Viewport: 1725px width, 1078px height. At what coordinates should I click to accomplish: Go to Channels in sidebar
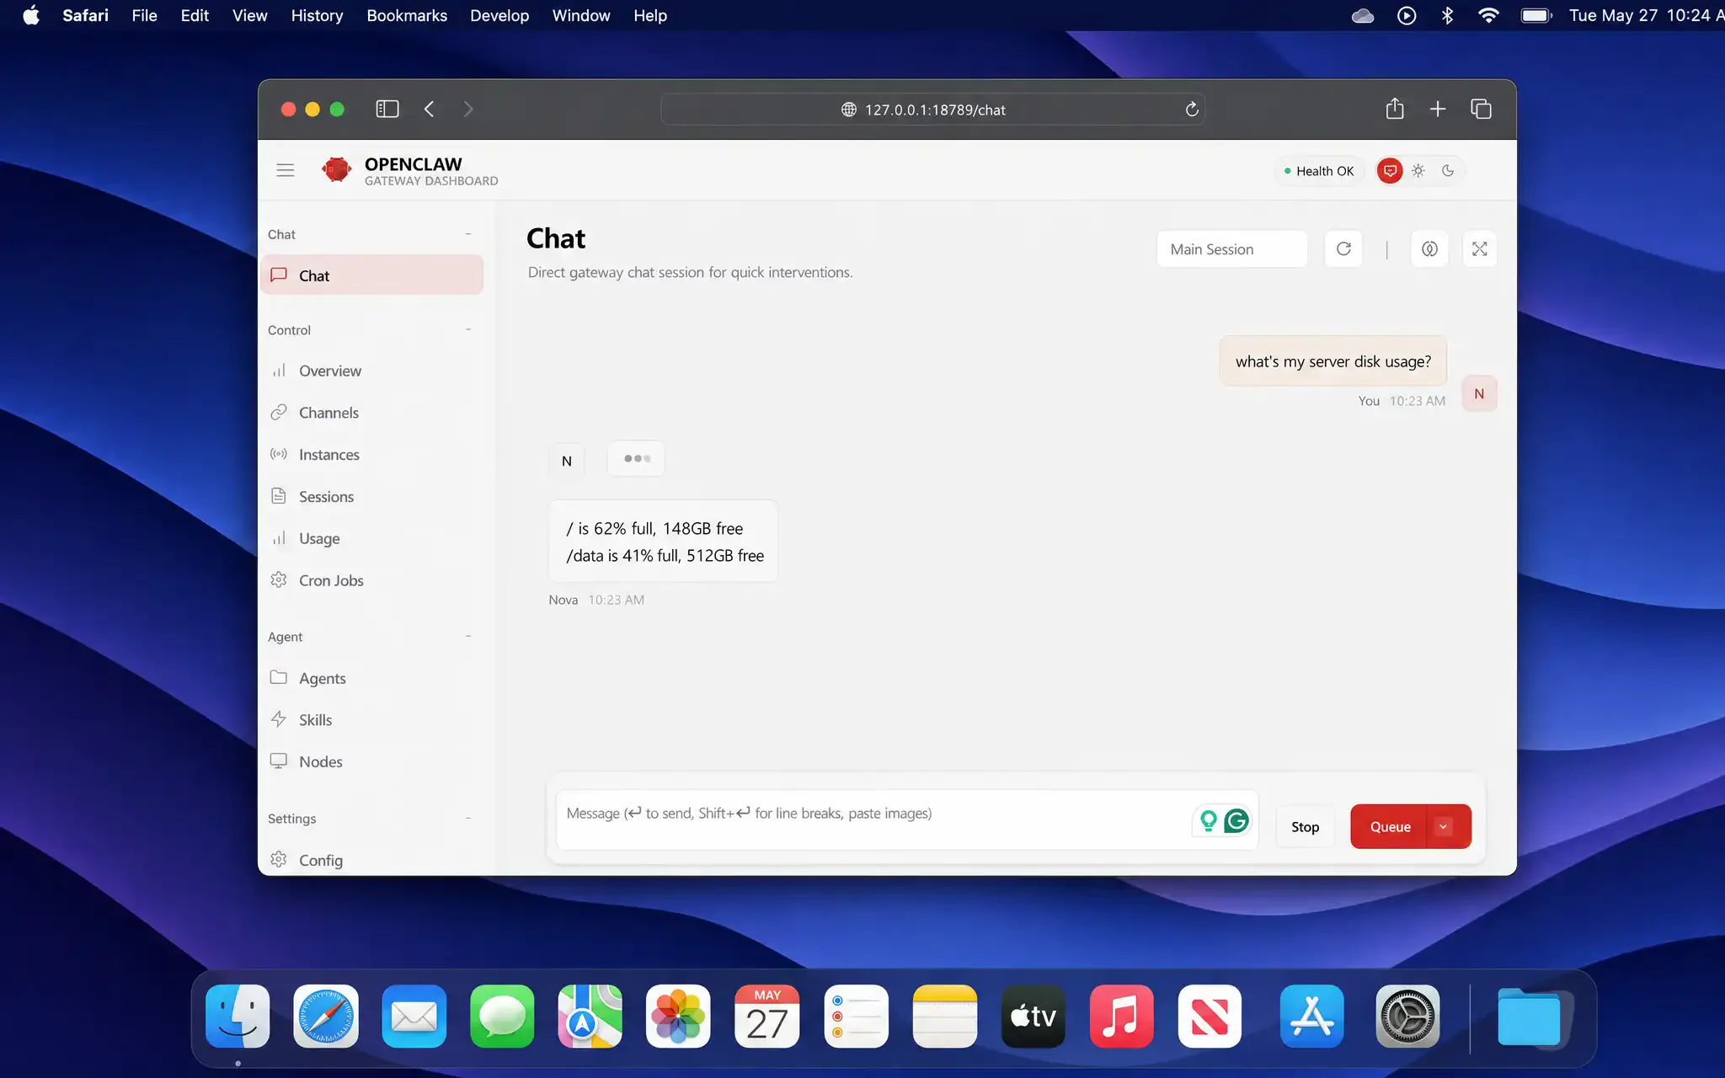click(371, 413)
